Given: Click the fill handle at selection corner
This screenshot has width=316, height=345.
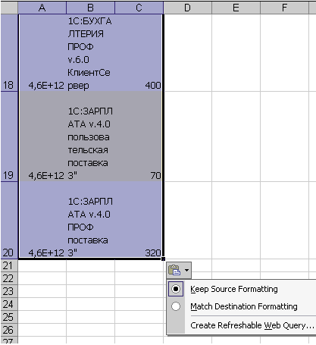Looking at the screenshot, I should click(164, 259).
